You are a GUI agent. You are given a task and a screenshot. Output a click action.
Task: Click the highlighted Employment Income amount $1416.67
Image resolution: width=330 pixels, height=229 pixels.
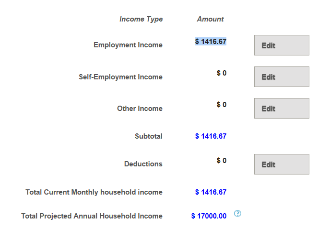click(211, 42)
